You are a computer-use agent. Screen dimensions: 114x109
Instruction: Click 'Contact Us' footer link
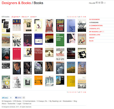click(x=27, y=104)
